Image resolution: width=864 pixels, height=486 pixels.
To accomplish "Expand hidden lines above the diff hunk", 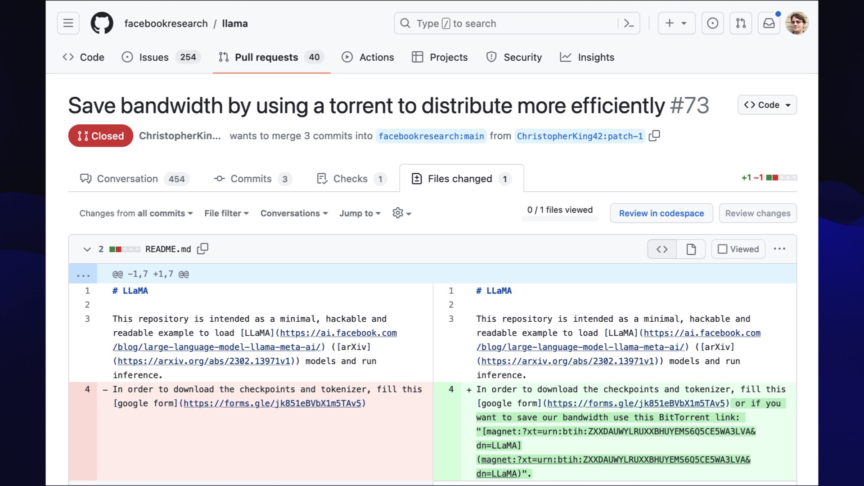I will point(83,274).
